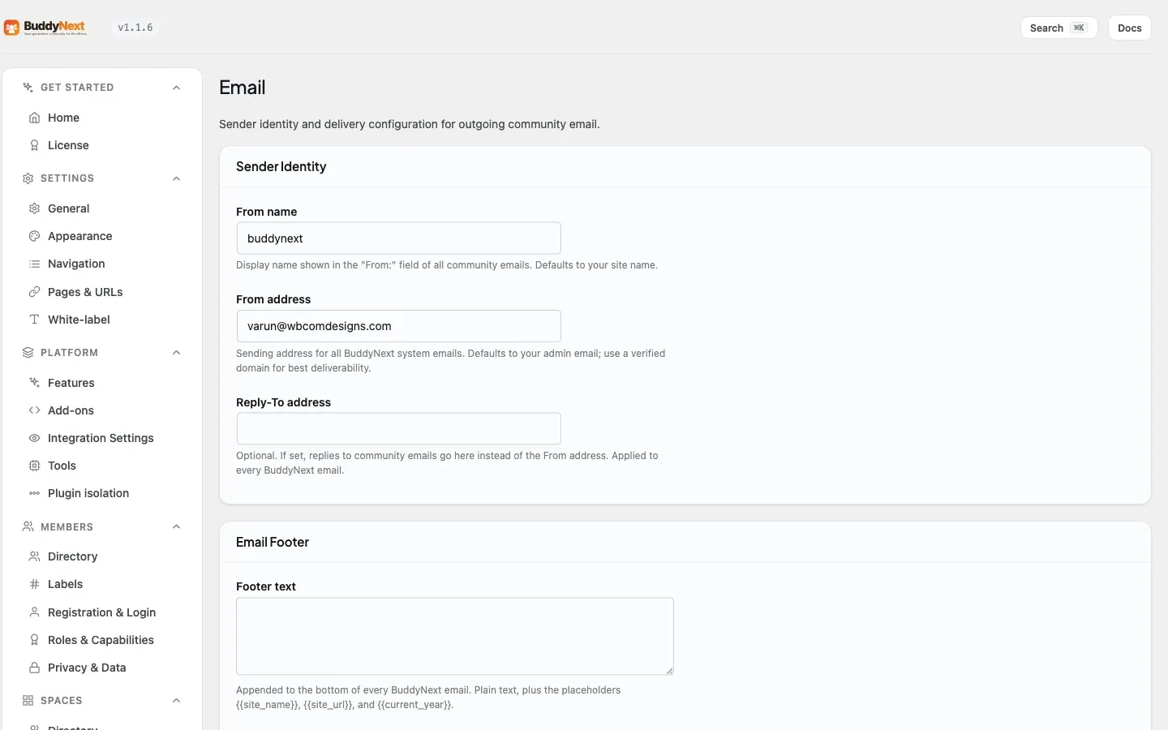The width and height of the screenshot is (1168, 730).
Task: Click the License ribbon icon
Action: click(x=34, y=145)
